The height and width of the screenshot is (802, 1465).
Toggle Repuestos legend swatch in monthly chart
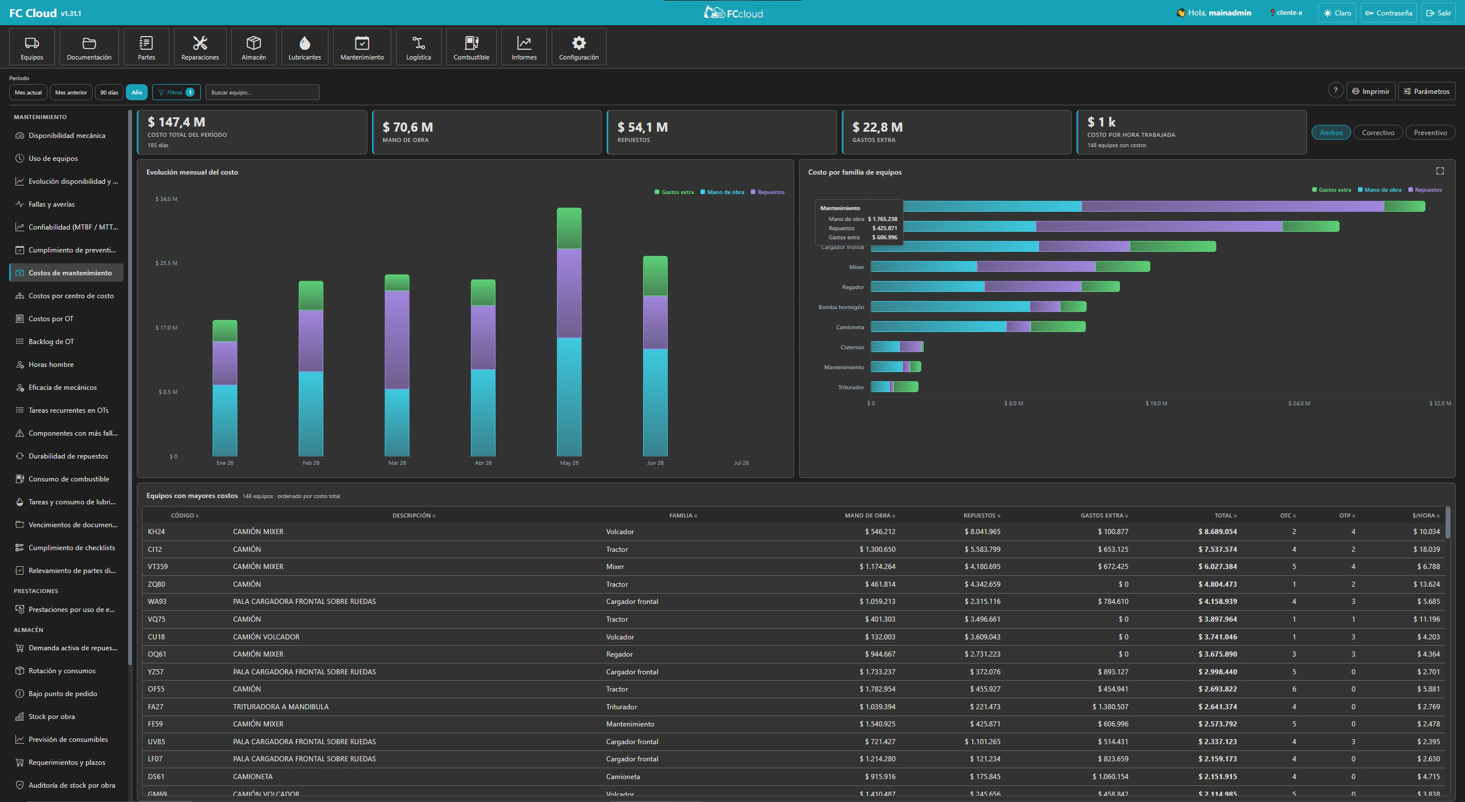(753, 192)
